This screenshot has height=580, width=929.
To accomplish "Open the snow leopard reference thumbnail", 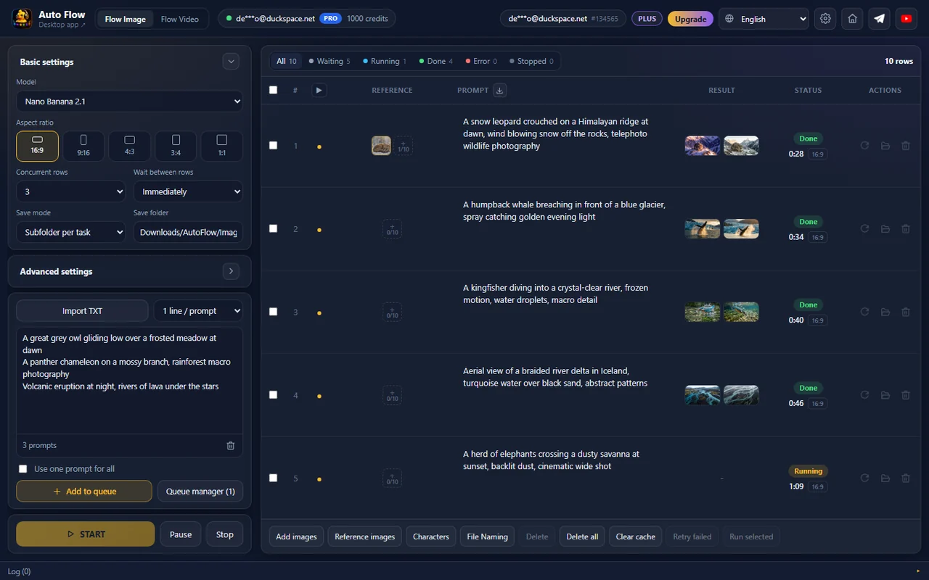I will click(381, 146).
